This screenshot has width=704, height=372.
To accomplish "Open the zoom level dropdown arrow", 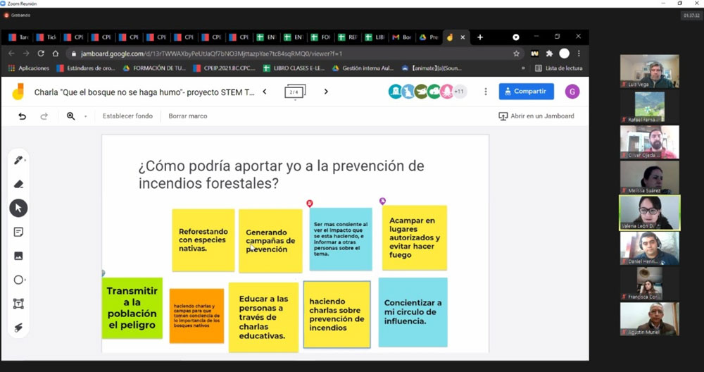I will 85,116.
